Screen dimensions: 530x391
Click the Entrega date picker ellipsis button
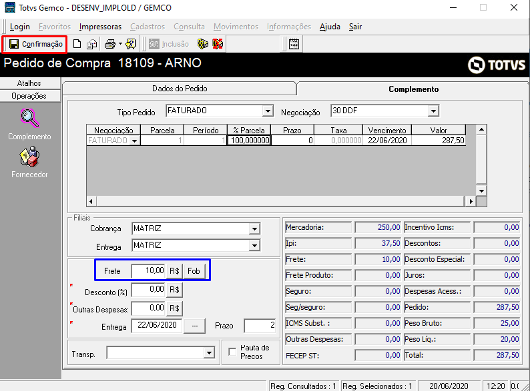[195, 326]
